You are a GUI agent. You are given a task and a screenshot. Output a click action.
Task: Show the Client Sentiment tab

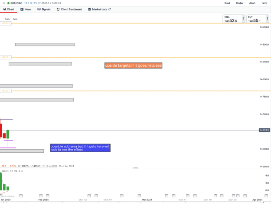click(69, 10)
